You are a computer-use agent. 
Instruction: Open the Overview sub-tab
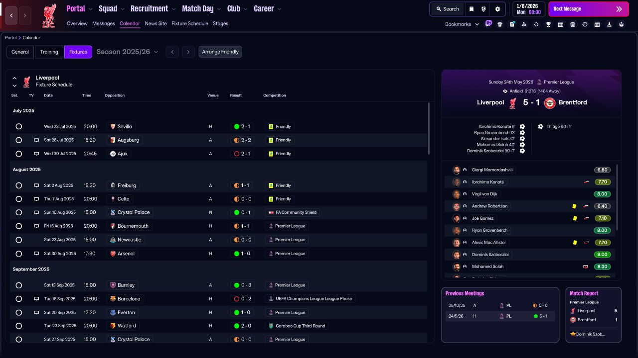point(77,23)
